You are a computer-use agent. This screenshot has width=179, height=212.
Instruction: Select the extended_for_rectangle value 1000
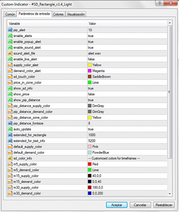pos(92,135)
